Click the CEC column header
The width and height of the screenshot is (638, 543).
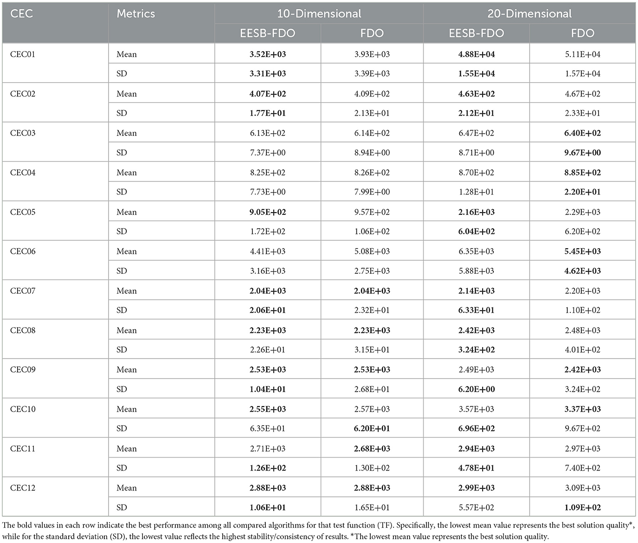click(22, 13)
